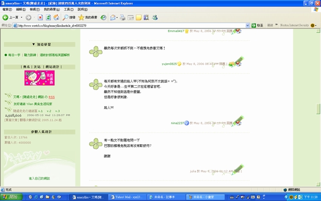Click the address bar URL field
This screenshot has height=201, width=321.
point(131,25)
